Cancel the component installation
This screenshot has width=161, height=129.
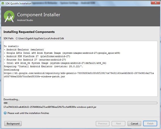[x=134, y=124]
